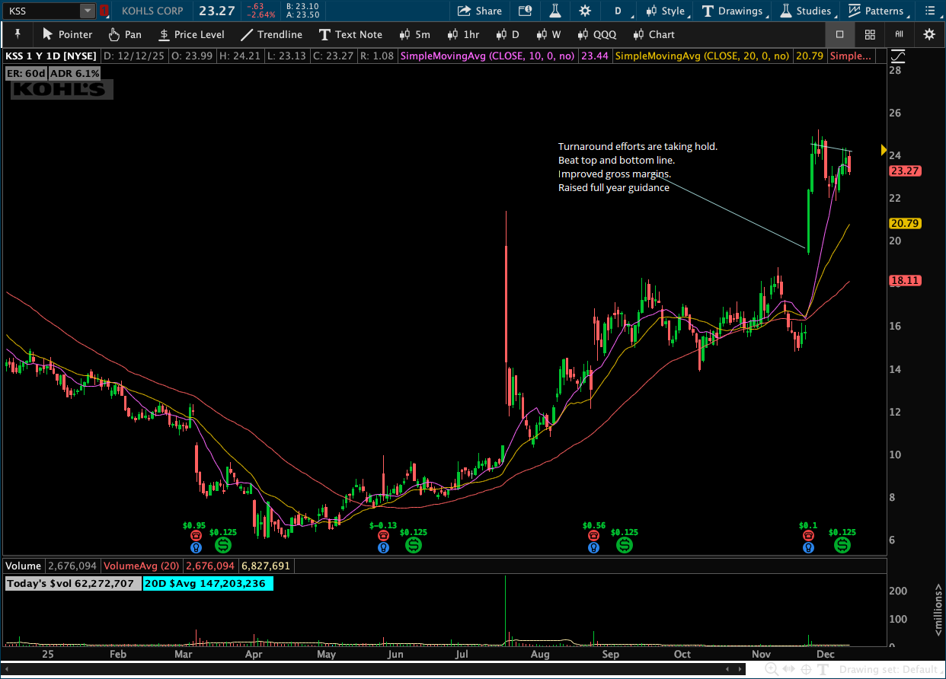Open grid settings gear in drawing toolbar

[x=929, y=34]
